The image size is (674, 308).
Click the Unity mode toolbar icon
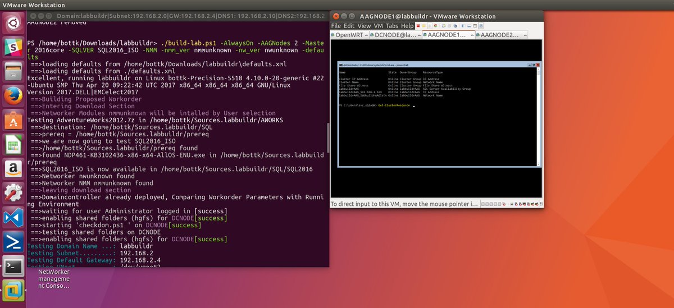[481, 26]
